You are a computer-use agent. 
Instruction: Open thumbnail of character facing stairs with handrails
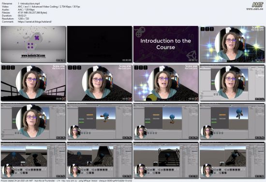pyautogui.click(x=166, y=160)
